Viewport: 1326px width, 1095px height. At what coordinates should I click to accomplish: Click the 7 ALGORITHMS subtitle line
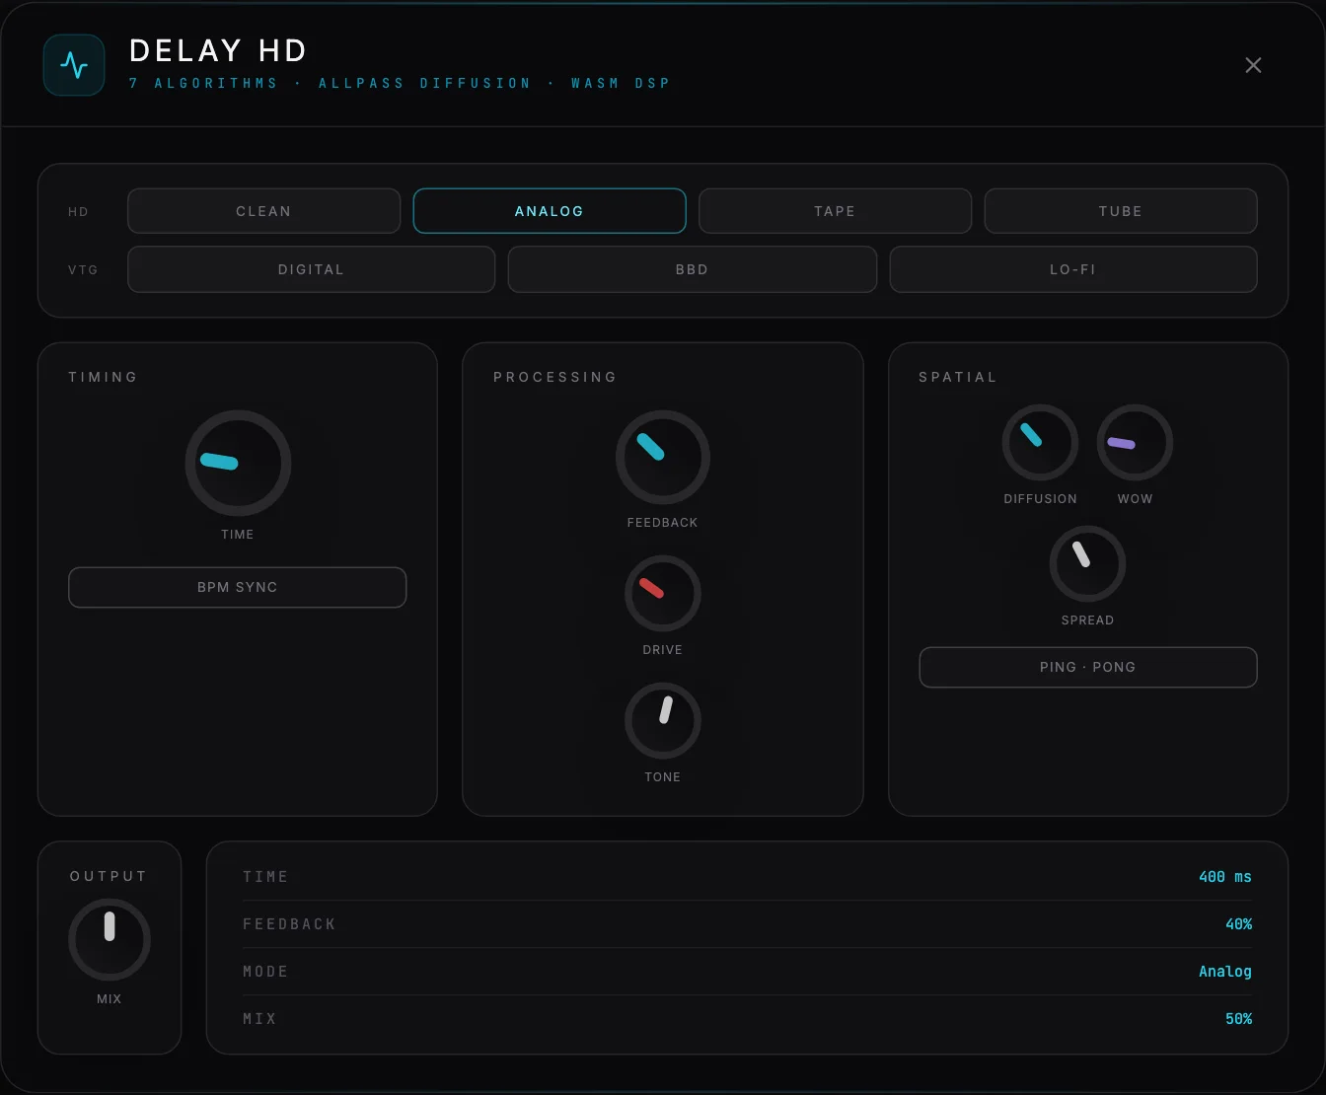click(x=400, y=83)
